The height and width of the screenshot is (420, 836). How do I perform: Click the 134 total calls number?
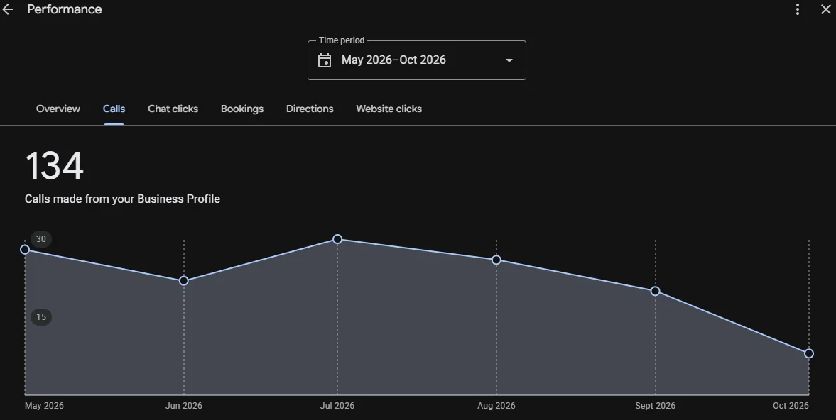tap(55, 166)
